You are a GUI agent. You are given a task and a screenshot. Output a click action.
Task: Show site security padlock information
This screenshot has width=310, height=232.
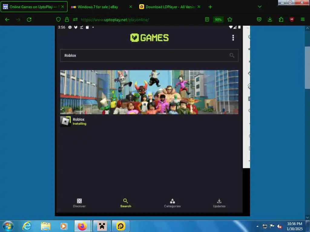click(x=67, y=19)
